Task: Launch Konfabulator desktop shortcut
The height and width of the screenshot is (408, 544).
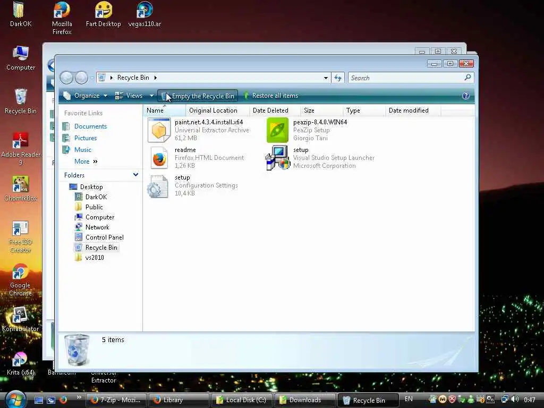Action: (20, 319)
